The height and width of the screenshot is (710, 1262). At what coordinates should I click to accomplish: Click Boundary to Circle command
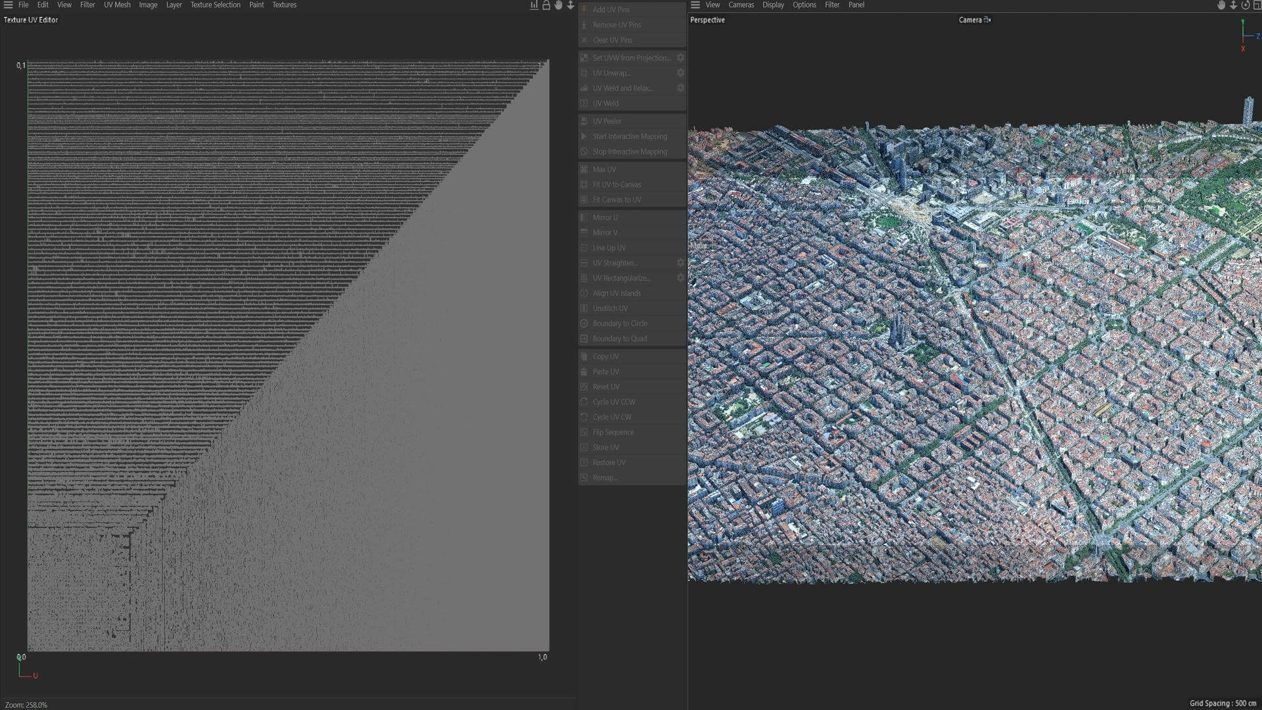632,323
